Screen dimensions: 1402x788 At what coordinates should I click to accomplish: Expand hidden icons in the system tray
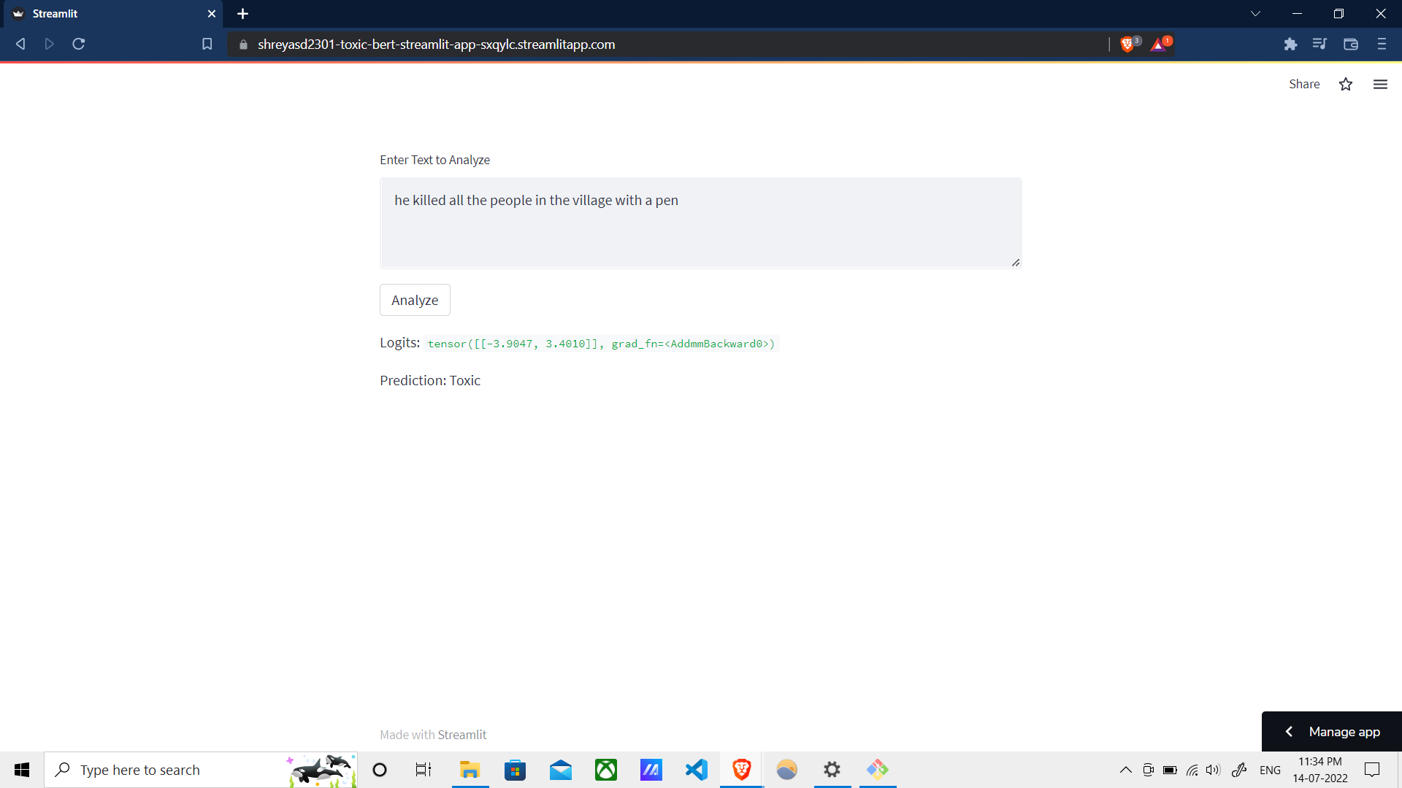pos(1125,770)
